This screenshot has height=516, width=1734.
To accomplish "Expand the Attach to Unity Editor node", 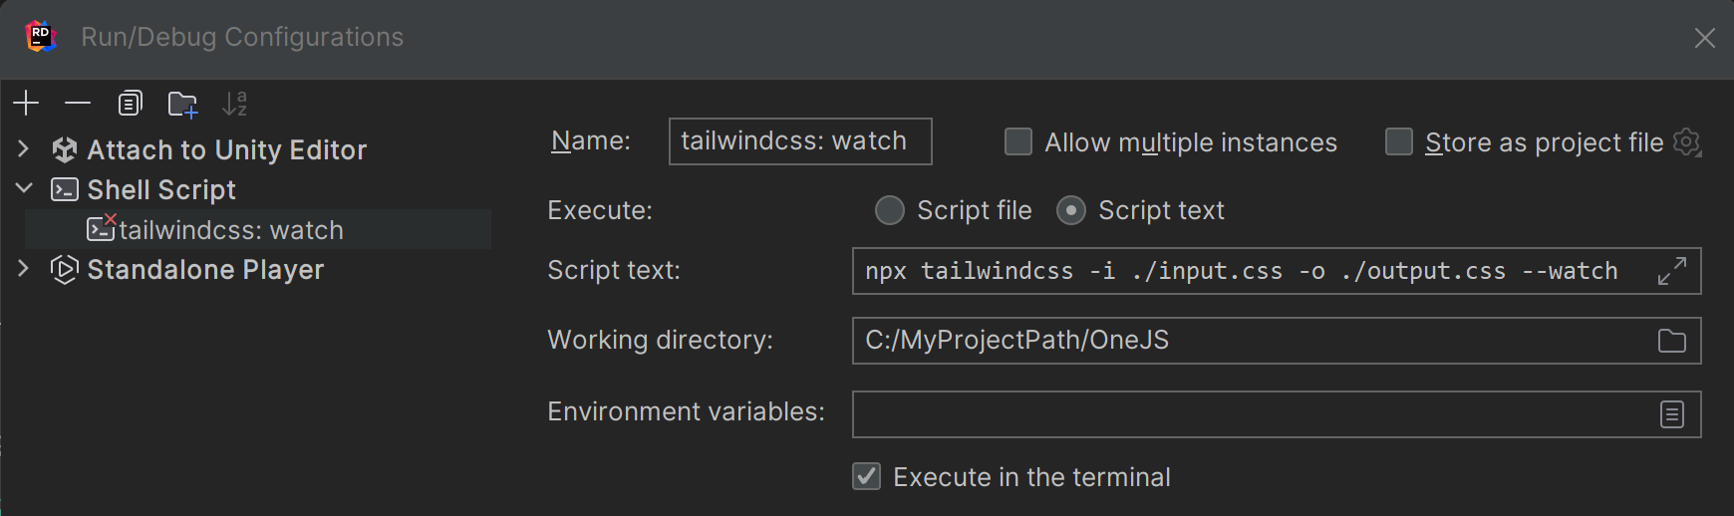I will pos(24,149).
